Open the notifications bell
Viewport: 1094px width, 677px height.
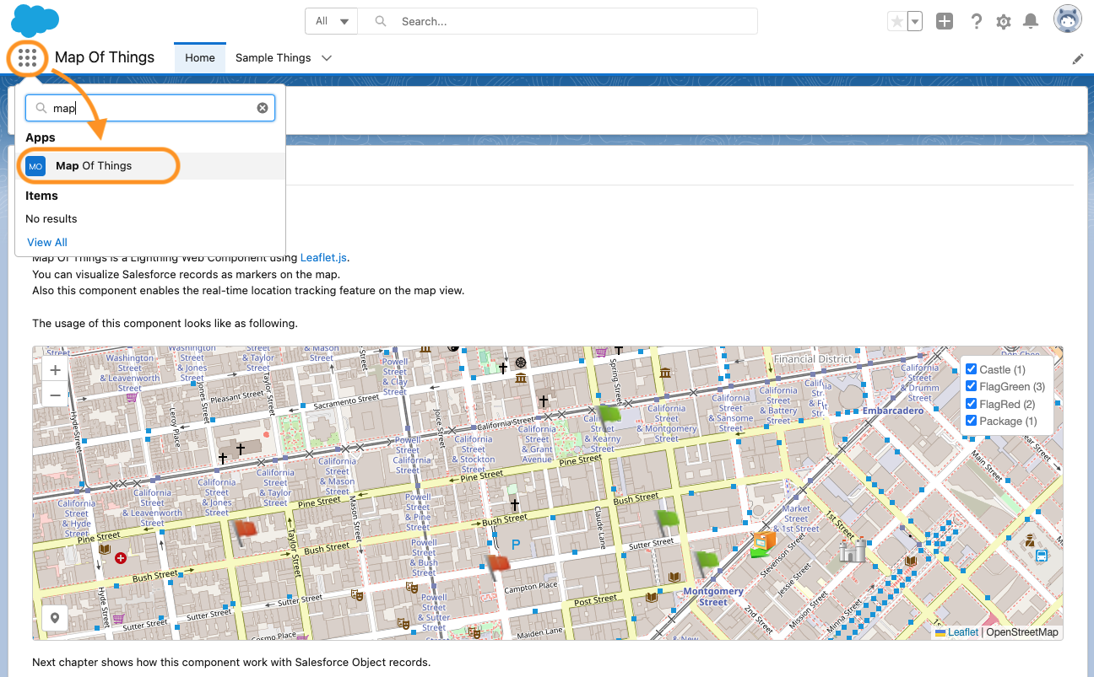click(1031, 21)
